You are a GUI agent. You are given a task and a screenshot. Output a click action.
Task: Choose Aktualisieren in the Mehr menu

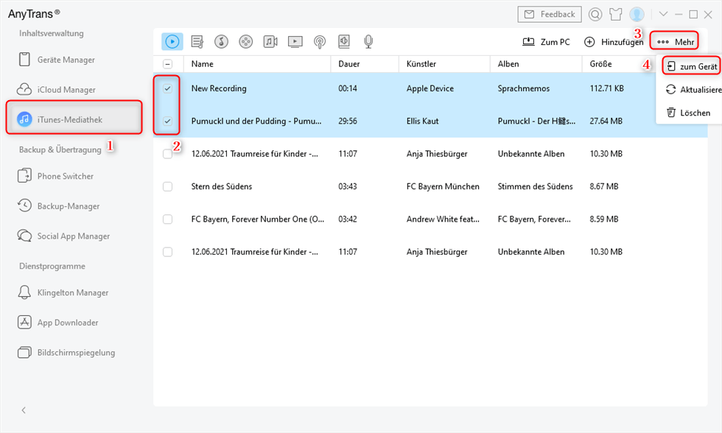coord(693,90)
